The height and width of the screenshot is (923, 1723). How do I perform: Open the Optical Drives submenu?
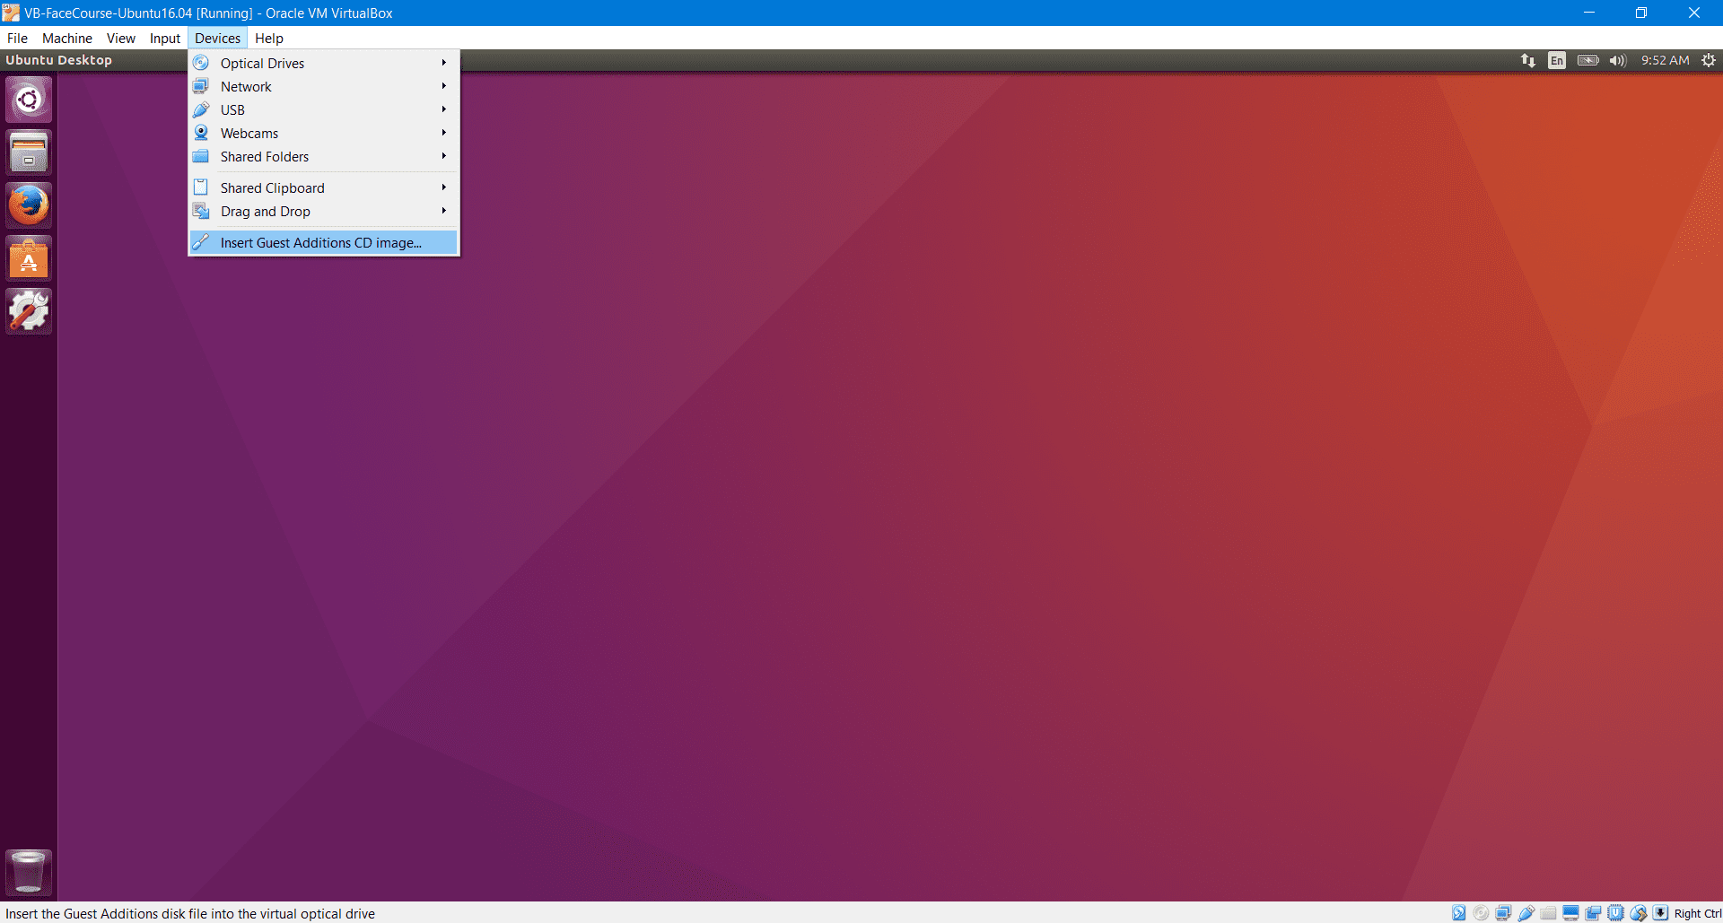[x=323, y=63]
